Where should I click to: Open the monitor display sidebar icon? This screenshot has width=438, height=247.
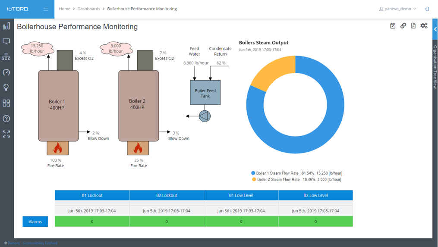[x=6, y=41]
